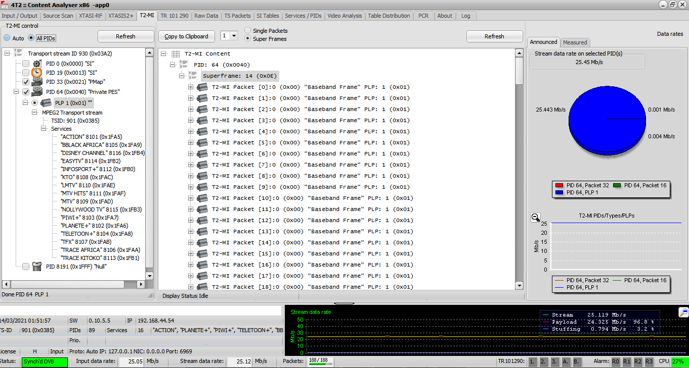The height and width of the screenshot is (368, 689).
Task: Expand T2-MI Packet [5] node
Action: (x=191, y=142)
